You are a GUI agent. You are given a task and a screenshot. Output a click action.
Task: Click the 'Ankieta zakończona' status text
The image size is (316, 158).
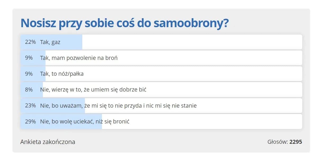48,142
